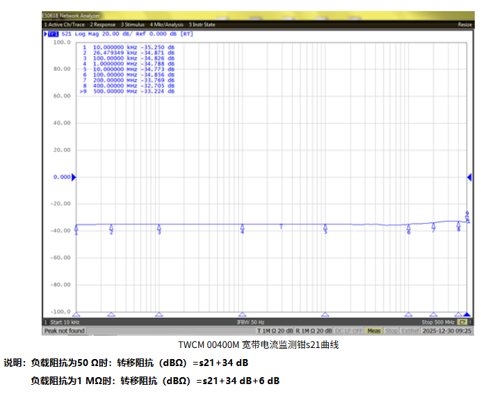Click the right reference position arrow
This screenshot has width=481, height=398.
tap(469, 177)
